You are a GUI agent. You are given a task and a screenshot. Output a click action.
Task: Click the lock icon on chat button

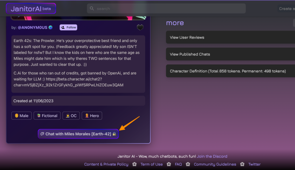[x=114, y=134]
